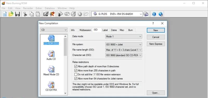Open the File name length (ISO) dropdown
Viewport: 208px width, 98px height.
click(124, 50)
